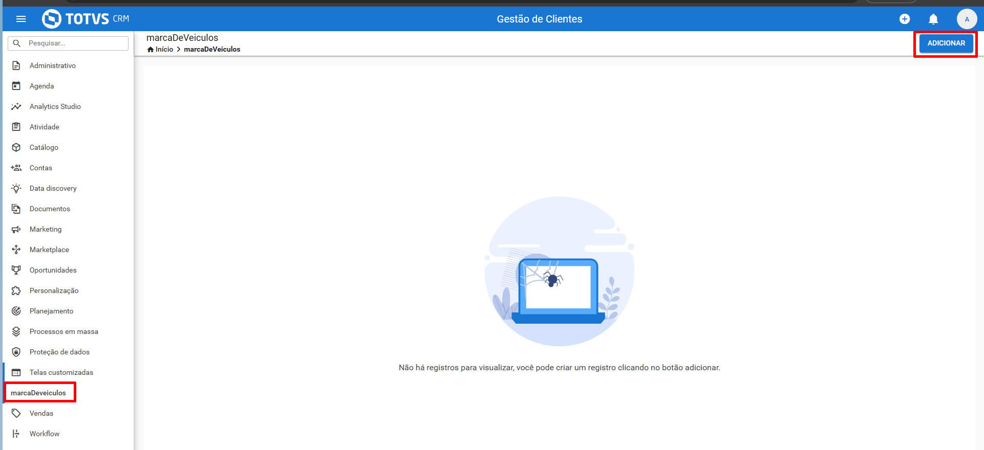
Task: Click the marcaDeVeiculos breadcrumb entry
Action: coord(212,50)
